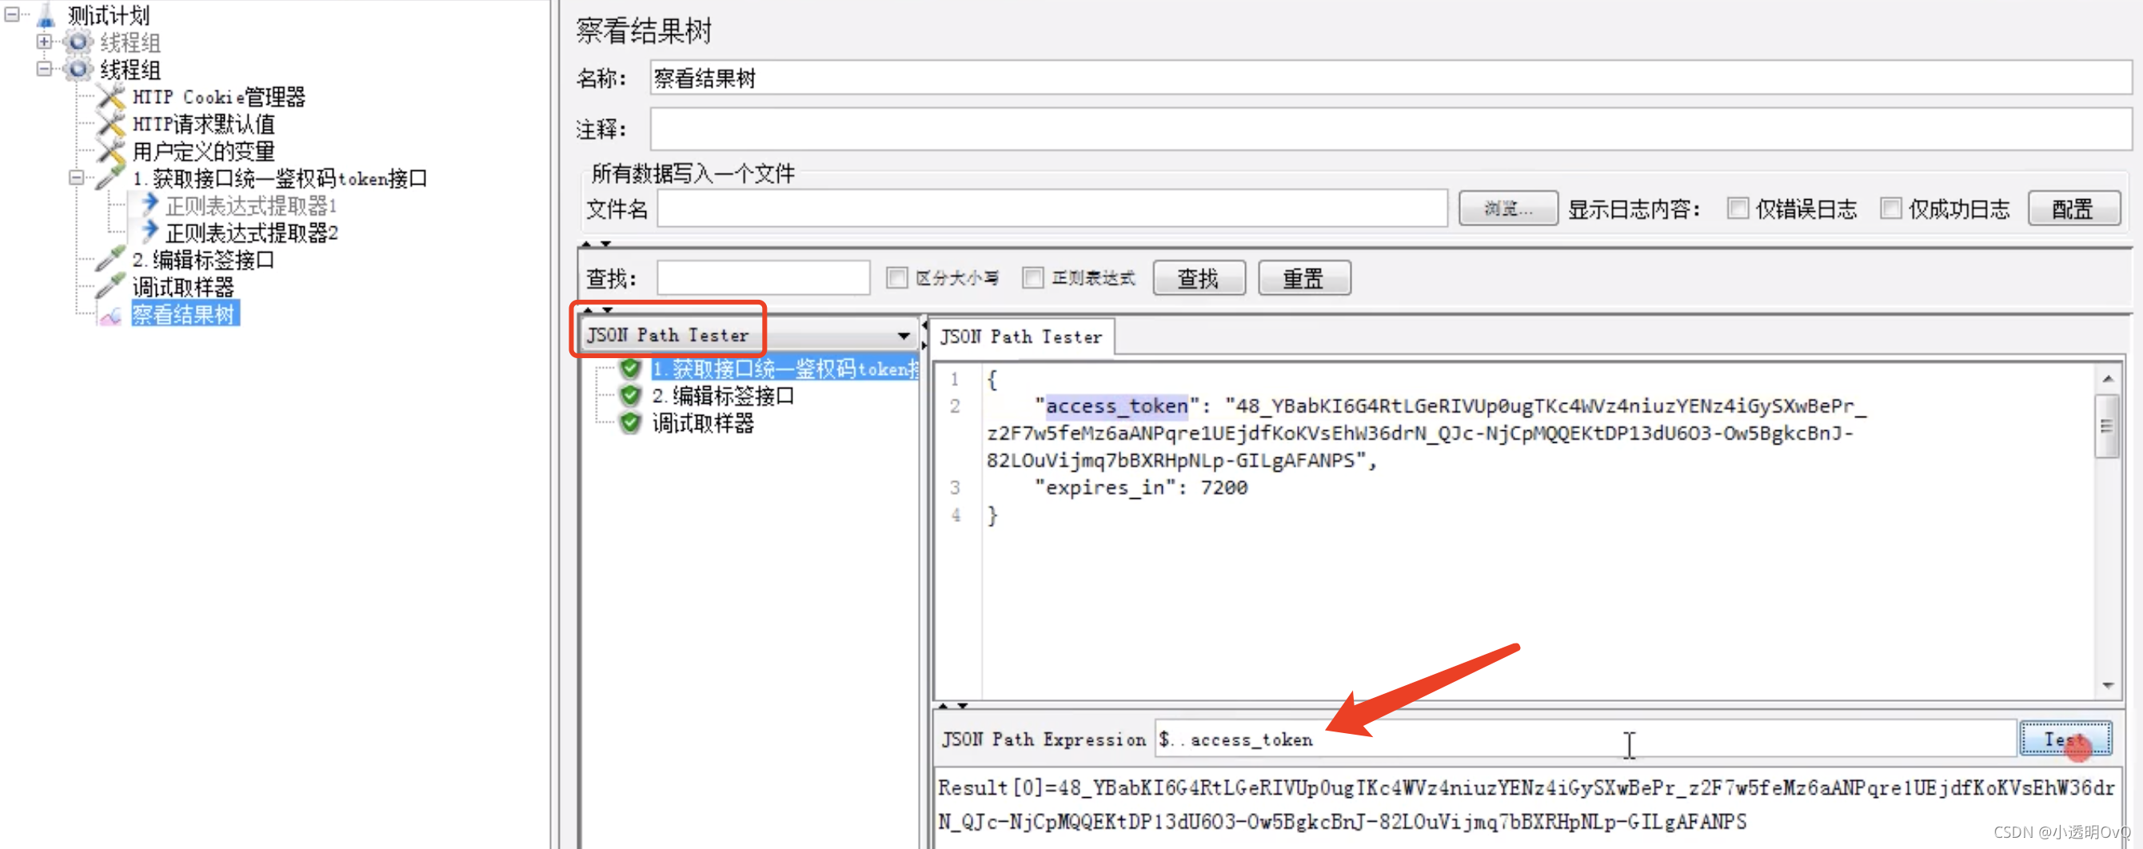Click the 查找 button
Image resolution: width=2143 pixels, height=849 pixels.
[x=1199, y=277]
